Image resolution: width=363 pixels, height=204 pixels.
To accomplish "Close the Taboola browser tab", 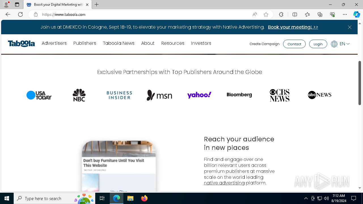I will [x=87, y=5].
